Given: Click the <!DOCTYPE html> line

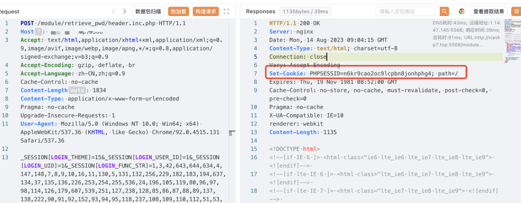Looking at the screenshot, I should [295, 149].
